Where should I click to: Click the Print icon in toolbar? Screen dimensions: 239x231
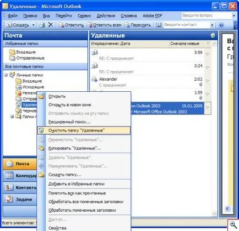click(42, 25)
